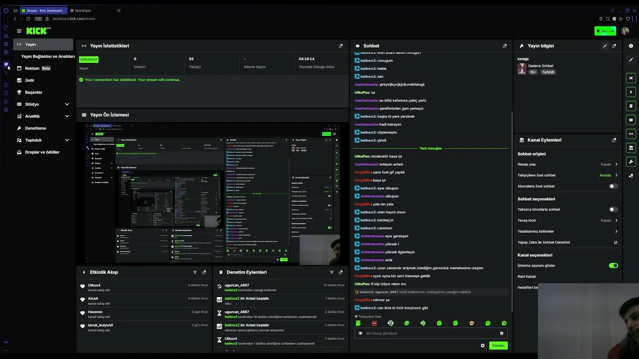Open the emoji picker in chat input
639x359 pixels.
click(502, 333)
